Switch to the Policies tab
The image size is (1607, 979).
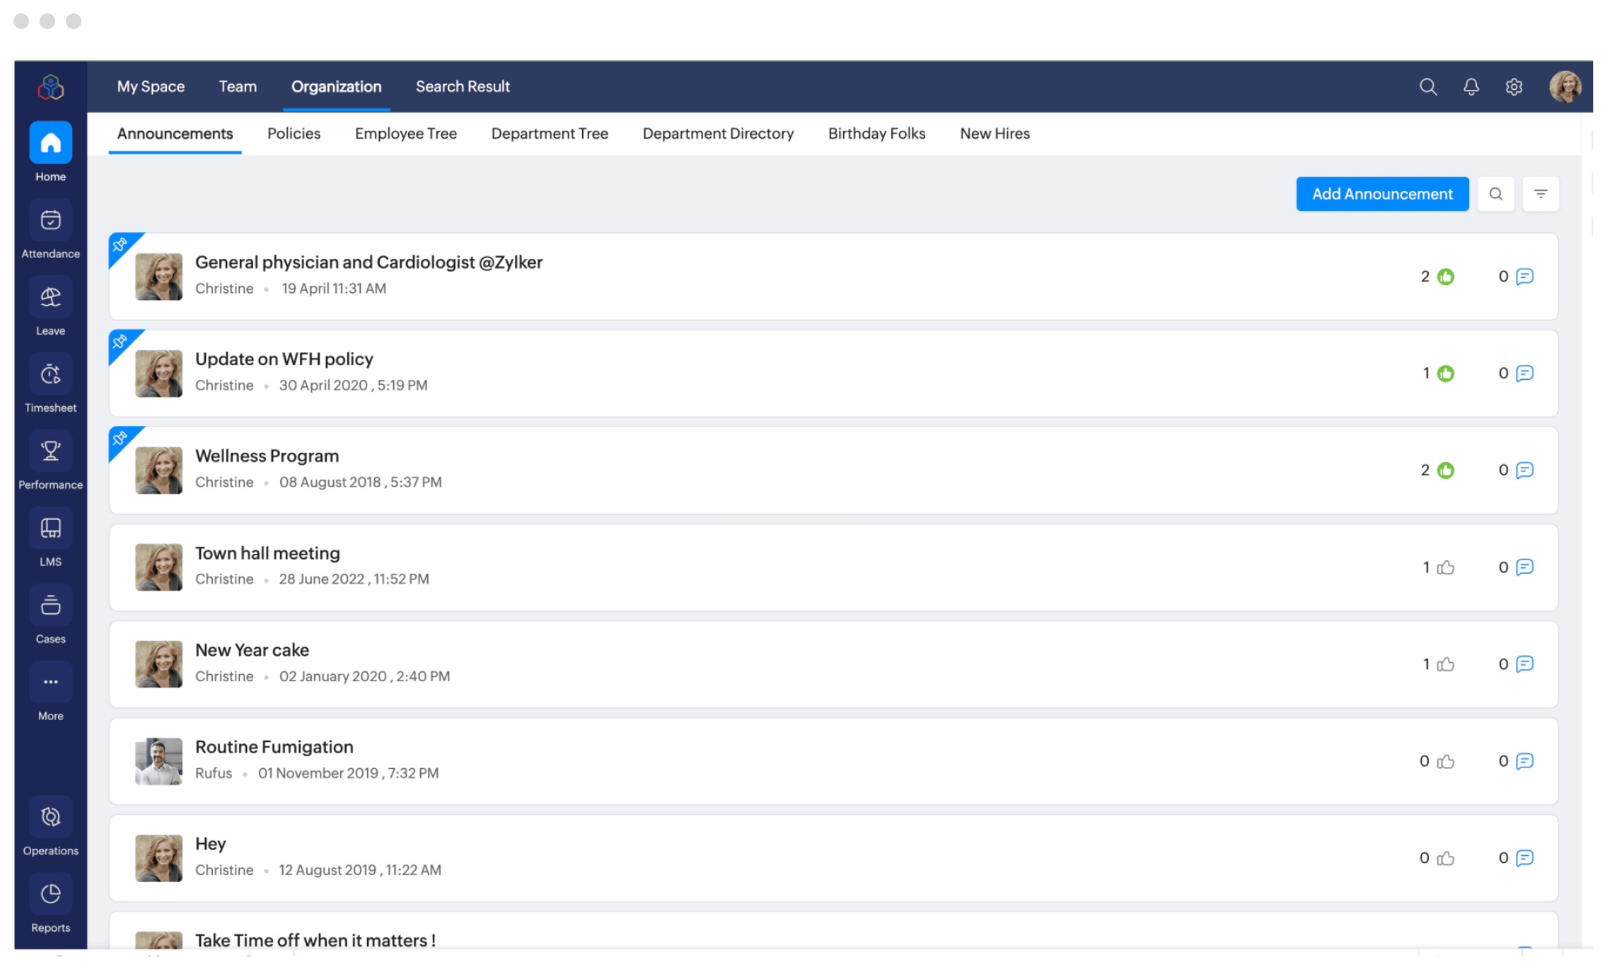click(x=294, y=134)
